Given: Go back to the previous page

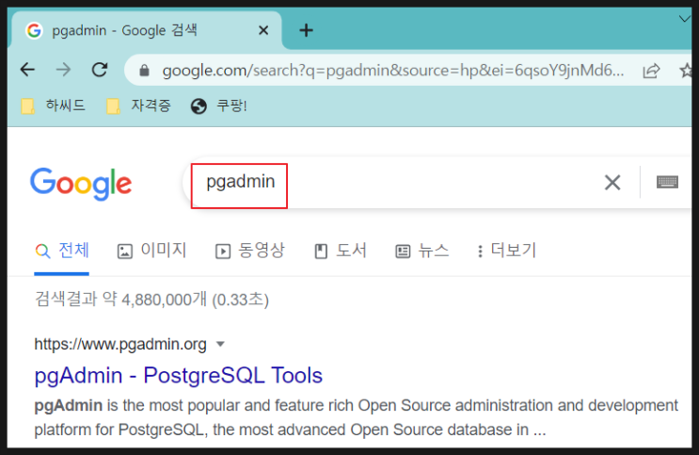Looking at the screenshot, I should pos(27,70).
